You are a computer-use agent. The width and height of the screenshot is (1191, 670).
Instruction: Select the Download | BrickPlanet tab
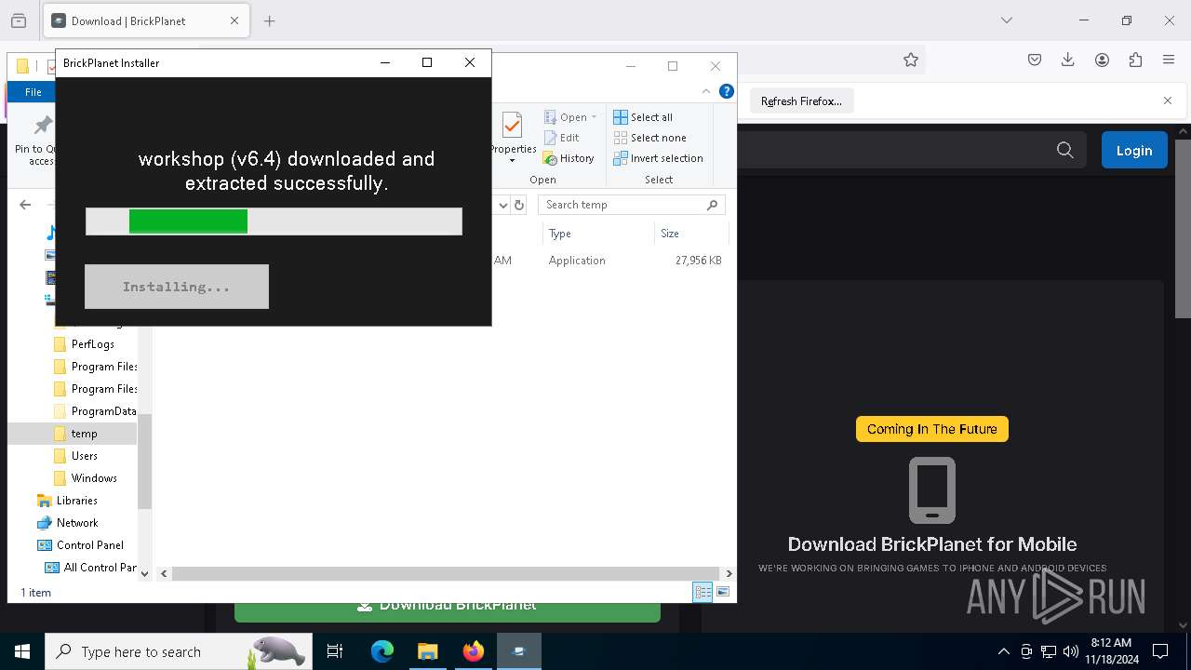point(146,20)
